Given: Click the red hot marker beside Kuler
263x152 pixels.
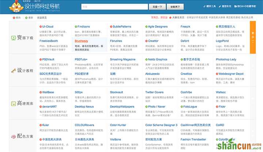Looking at the screenshot, I should pos(41,125).
